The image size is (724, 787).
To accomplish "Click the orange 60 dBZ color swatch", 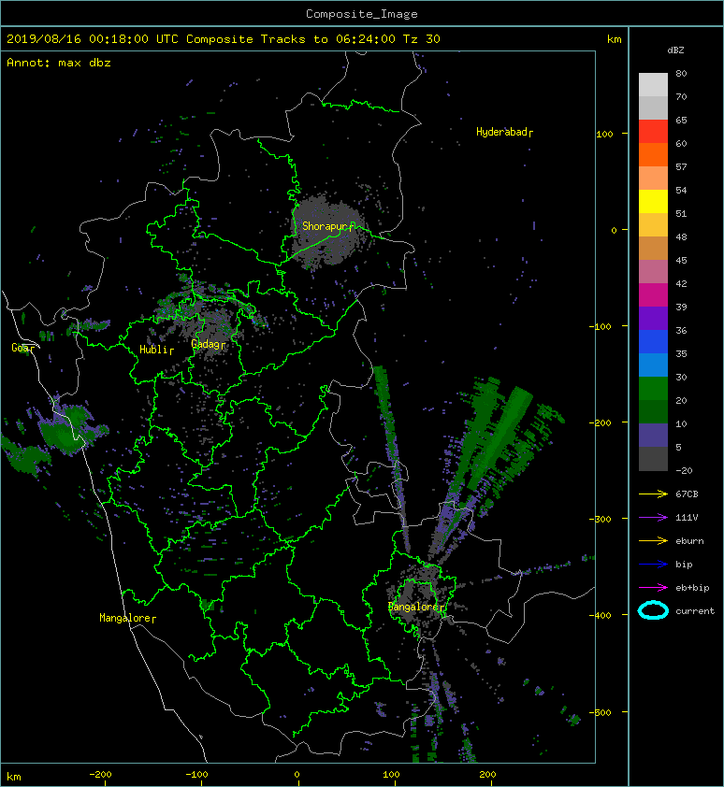I will click(x=653, y=154).
